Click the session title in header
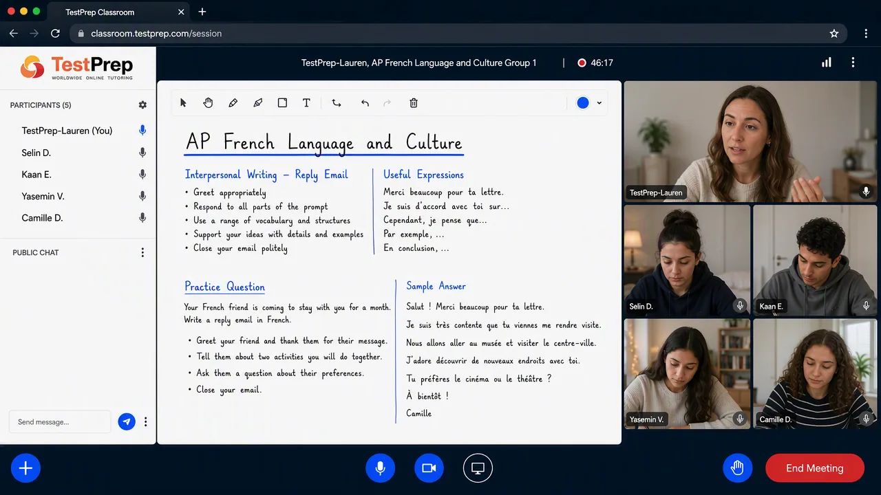This screenshot has height=495, width=881. [419, 63]
